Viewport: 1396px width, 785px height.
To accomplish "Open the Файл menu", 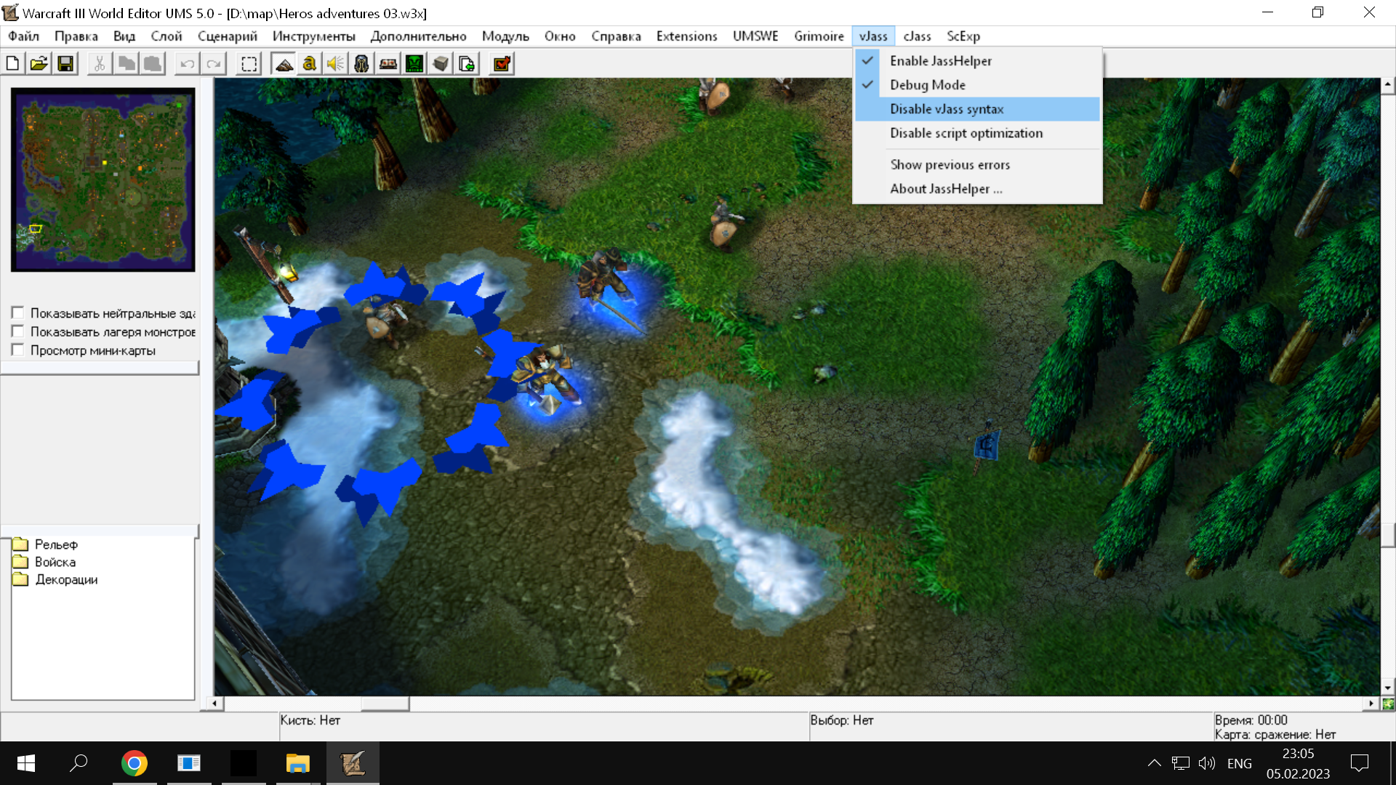I will tap(23, 36).
